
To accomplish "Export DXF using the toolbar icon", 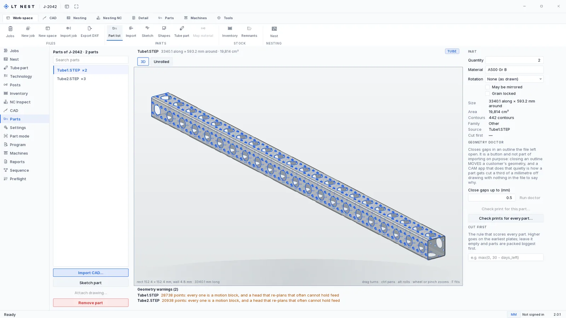I will (90, 32).
